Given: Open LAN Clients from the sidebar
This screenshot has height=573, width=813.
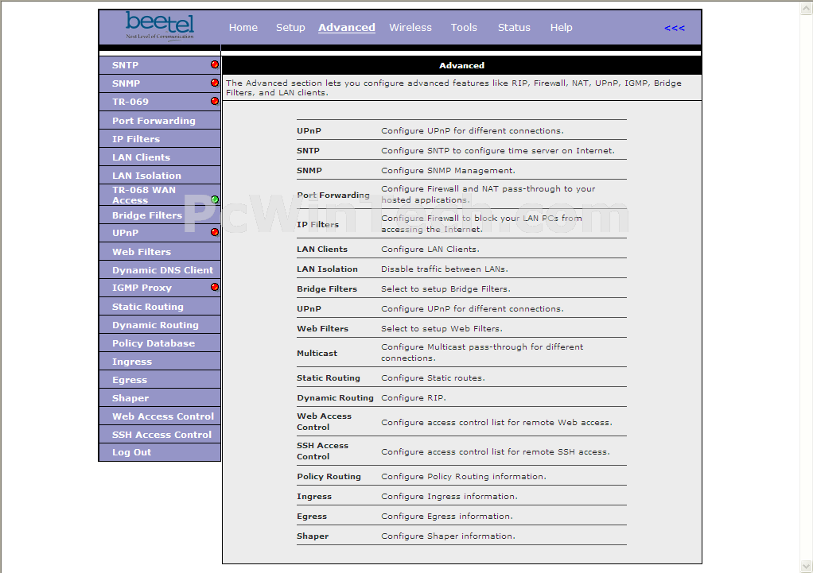Looking at the screenshot, I should pyautogui.click(x=141, y=157).
